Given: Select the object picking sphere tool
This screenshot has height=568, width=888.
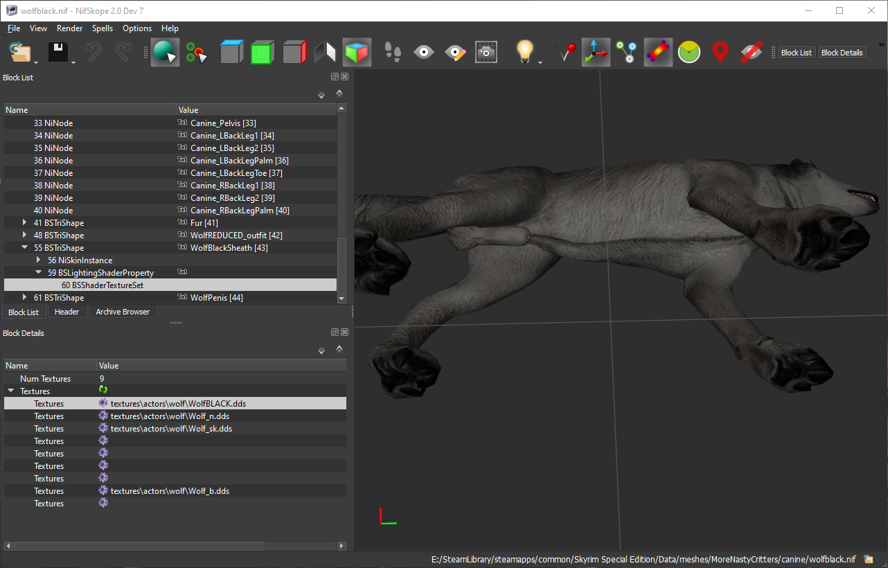Looking at the screenshot, I should pyautogui.click(x=165, y=52).
